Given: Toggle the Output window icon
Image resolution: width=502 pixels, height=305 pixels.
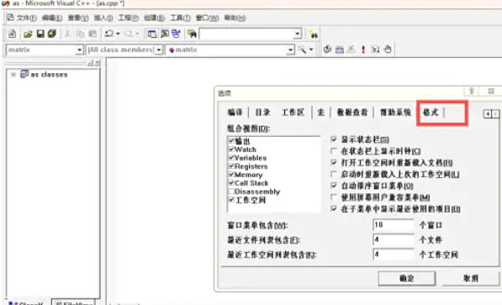Looking at the screenshot, I should 165,34.
